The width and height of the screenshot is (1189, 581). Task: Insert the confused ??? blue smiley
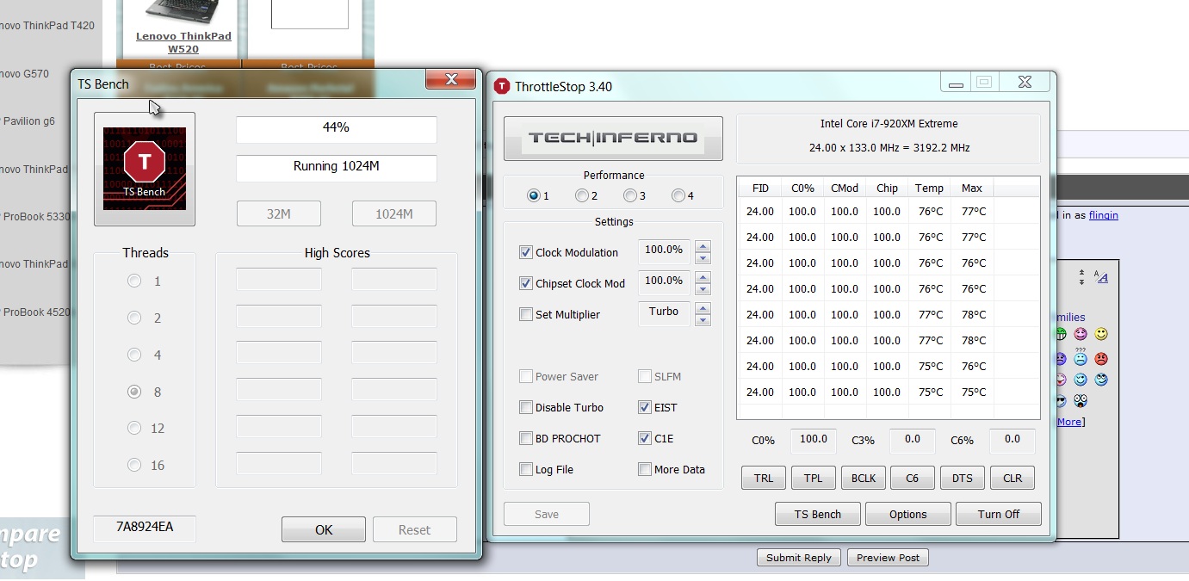coord(1081,357)
